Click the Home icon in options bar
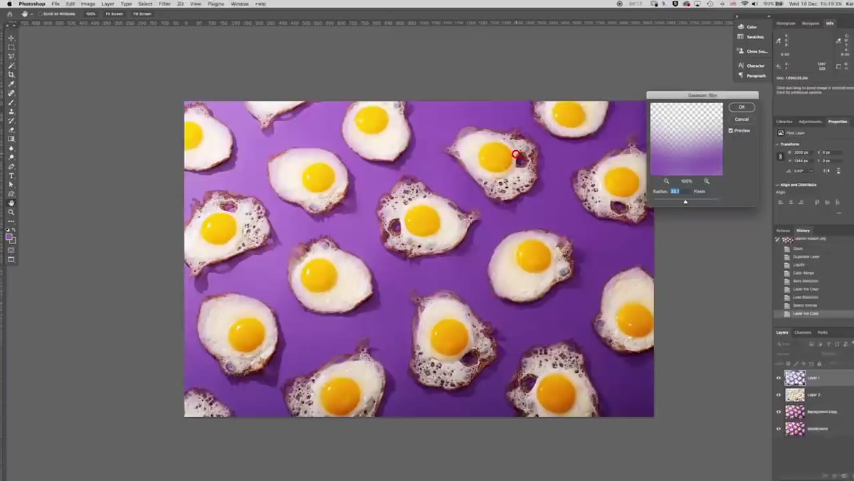Screen dimensions: 854x481 click(x=9, y=14)
